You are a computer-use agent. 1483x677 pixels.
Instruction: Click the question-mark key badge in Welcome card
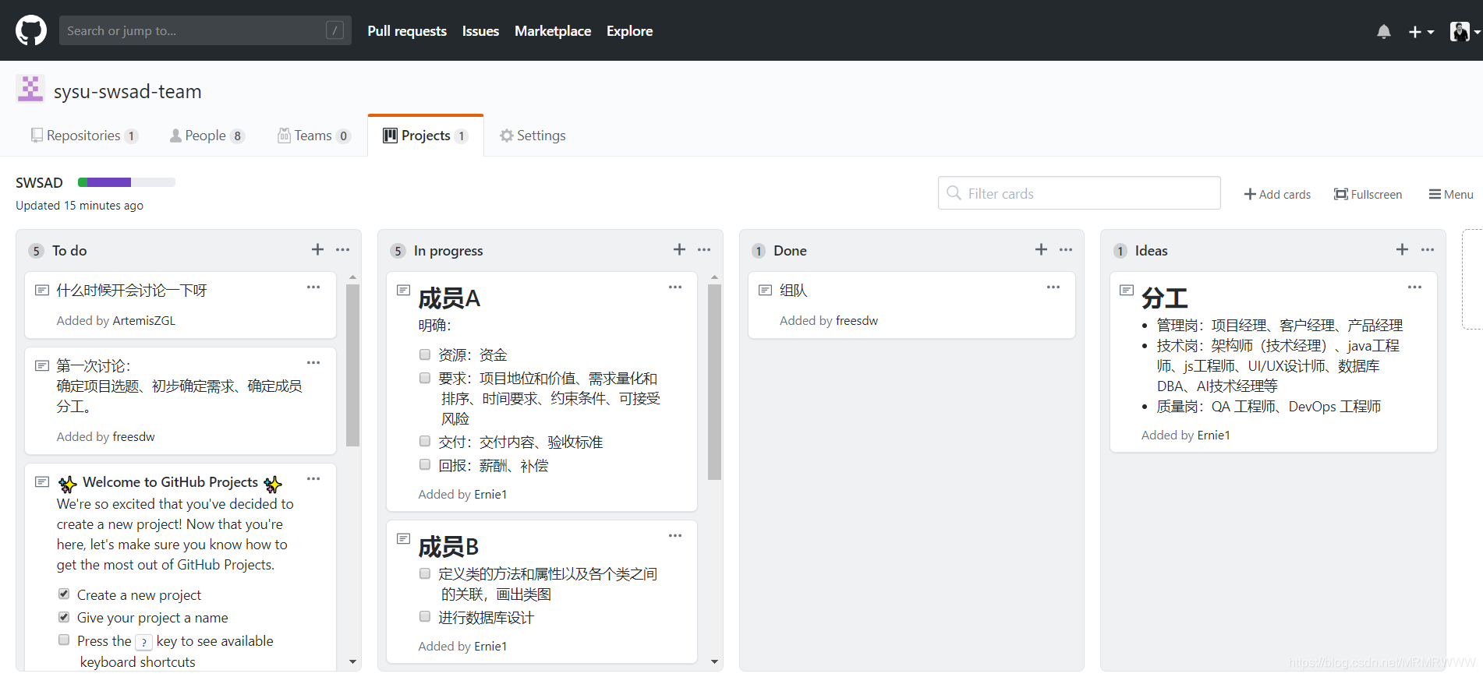pos(143,642)
